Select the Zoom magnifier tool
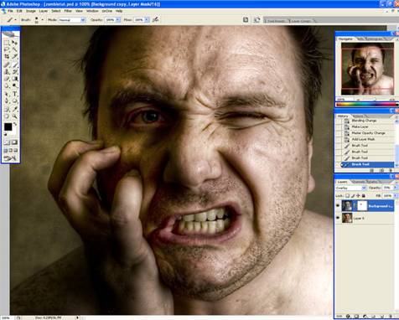 (x=15, y=116)
